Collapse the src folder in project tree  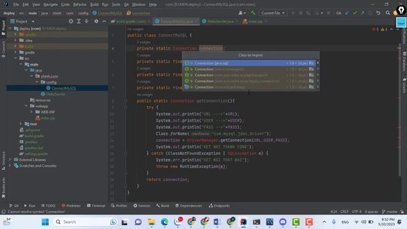point(15,58)
